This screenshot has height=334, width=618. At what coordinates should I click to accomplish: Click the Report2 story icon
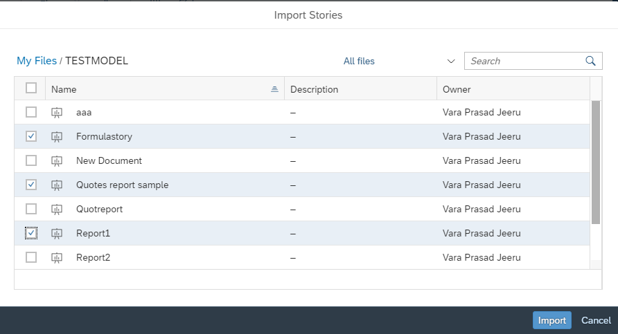pos(58,257)
